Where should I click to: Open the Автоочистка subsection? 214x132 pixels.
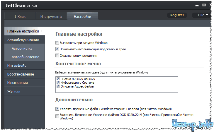[25, 48]
